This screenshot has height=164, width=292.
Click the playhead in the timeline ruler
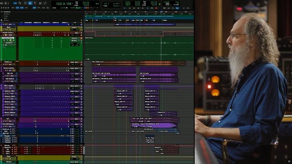[161, 12]
